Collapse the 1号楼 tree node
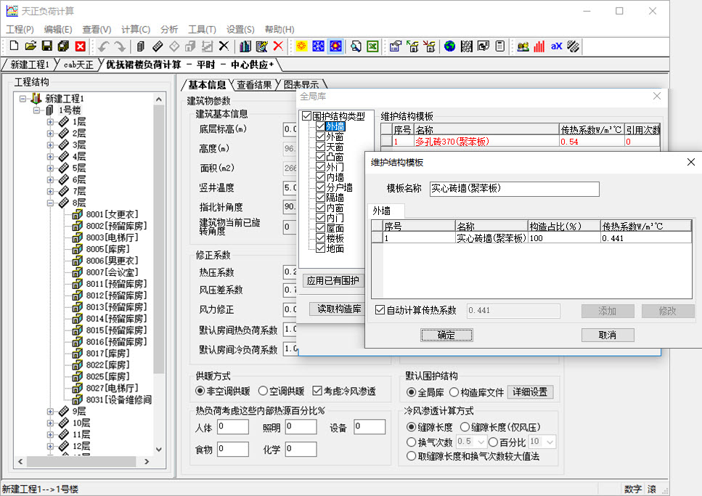702x496 pixels. (37, 110)
